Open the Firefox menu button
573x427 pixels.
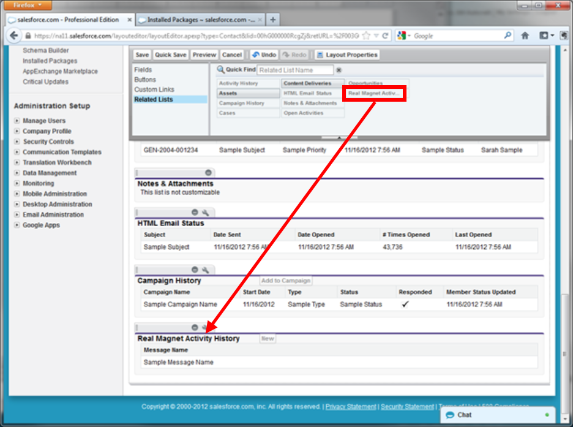[28, 5]
